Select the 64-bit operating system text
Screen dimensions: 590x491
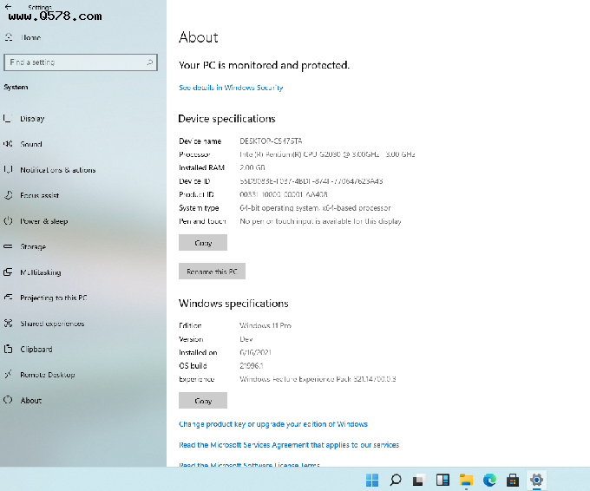[x=315, y=208]
